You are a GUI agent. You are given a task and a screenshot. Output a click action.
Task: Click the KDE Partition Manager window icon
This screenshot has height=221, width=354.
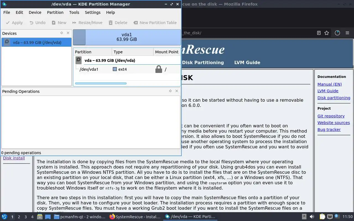click(4, 4)
